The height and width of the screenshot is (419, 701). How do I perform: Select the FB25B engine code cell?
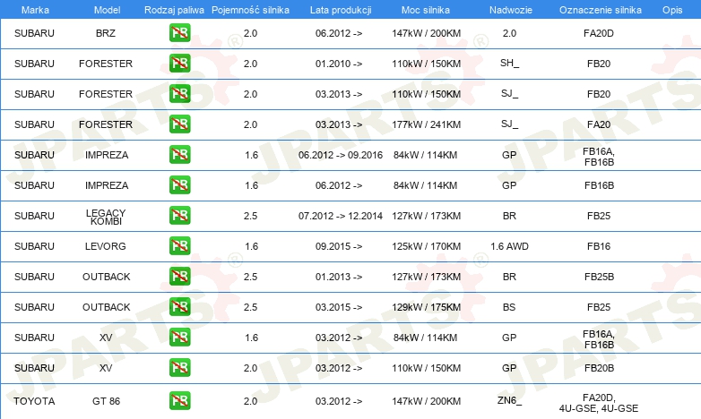599,277
